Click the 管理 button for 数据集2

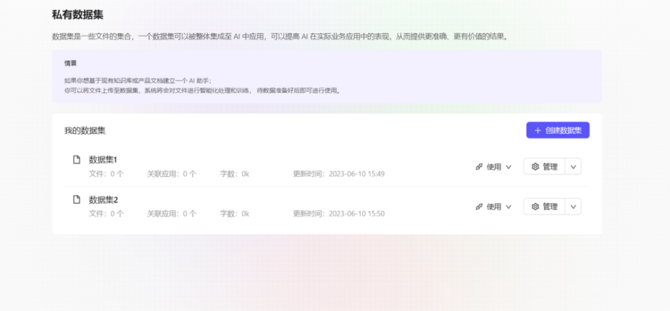coord(544,206)
